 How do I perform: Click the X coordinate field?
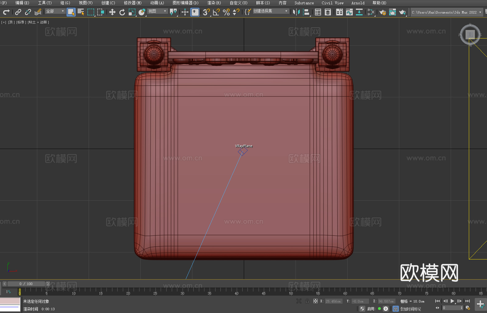click(334, 301)
